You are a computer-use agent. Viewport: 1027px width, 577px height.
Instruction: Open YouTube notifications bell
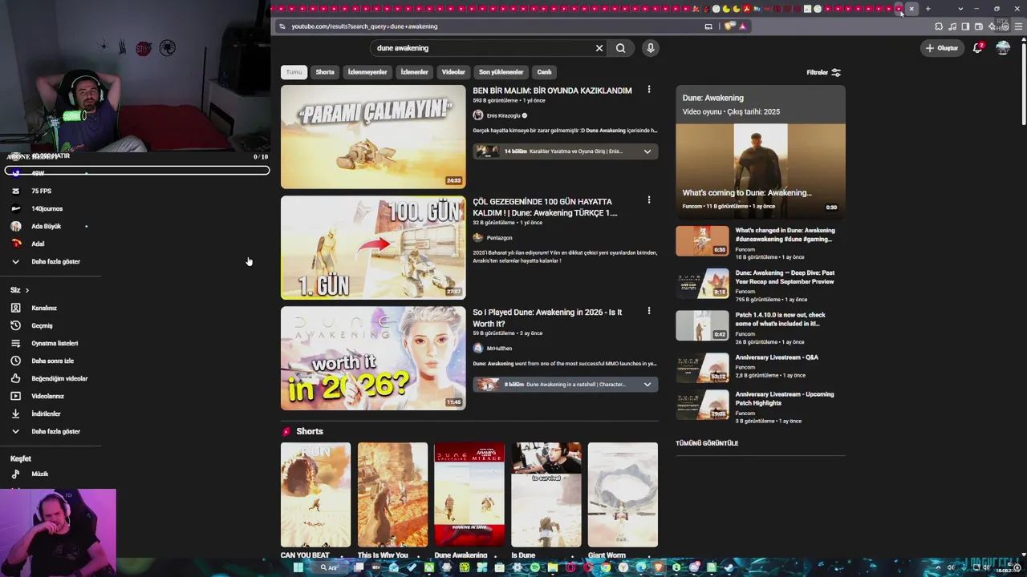(977, 48)
